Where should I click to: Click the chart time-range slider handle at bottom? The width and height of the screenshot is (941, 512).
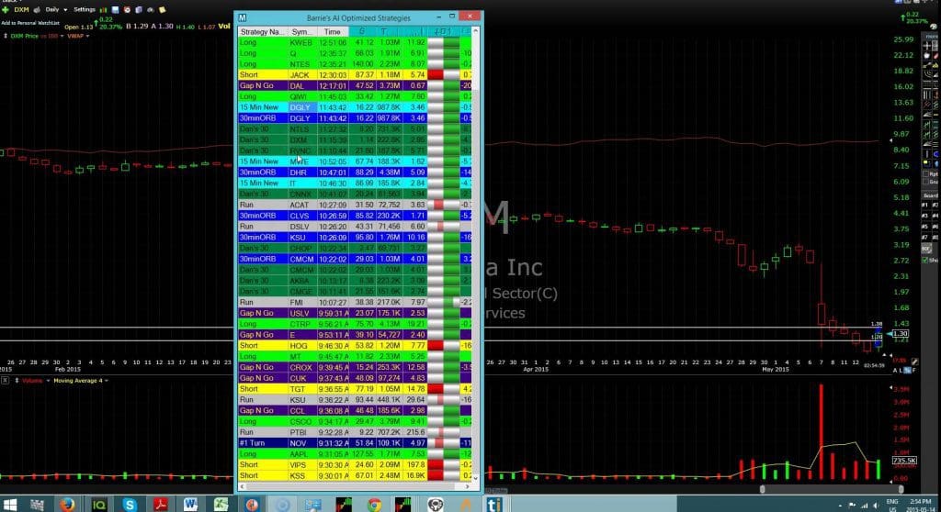pyautogui.click(x=762, y=490)
